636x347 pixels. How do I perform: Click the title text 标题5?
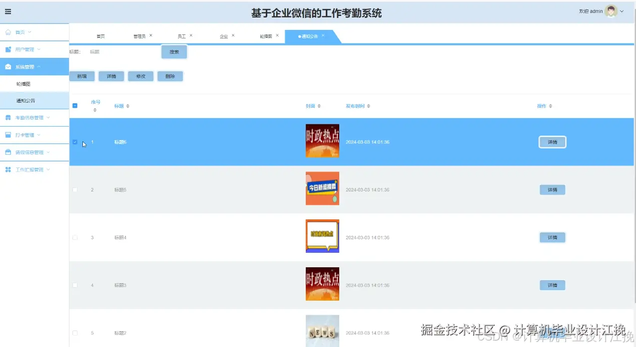[120, 190]
